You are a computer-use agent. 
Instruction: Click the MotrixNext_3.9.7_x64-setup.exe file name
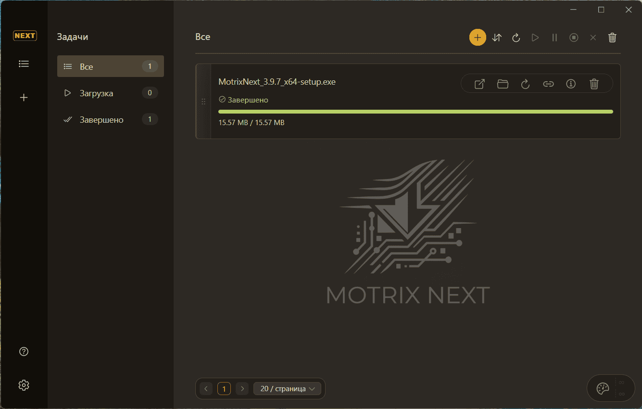click(277, 82)
